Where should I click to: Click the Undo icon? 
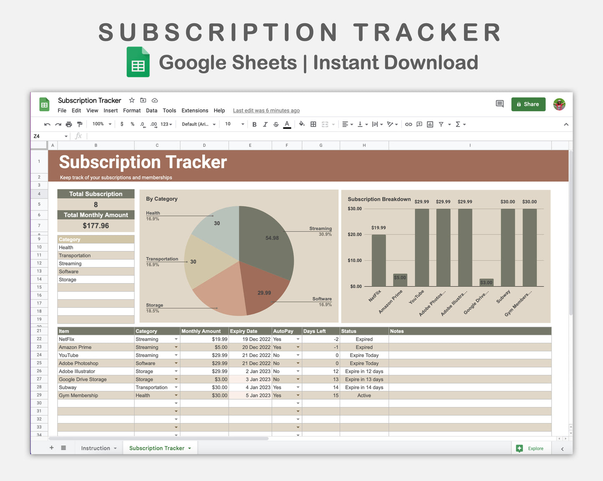(x=47, y=124)
